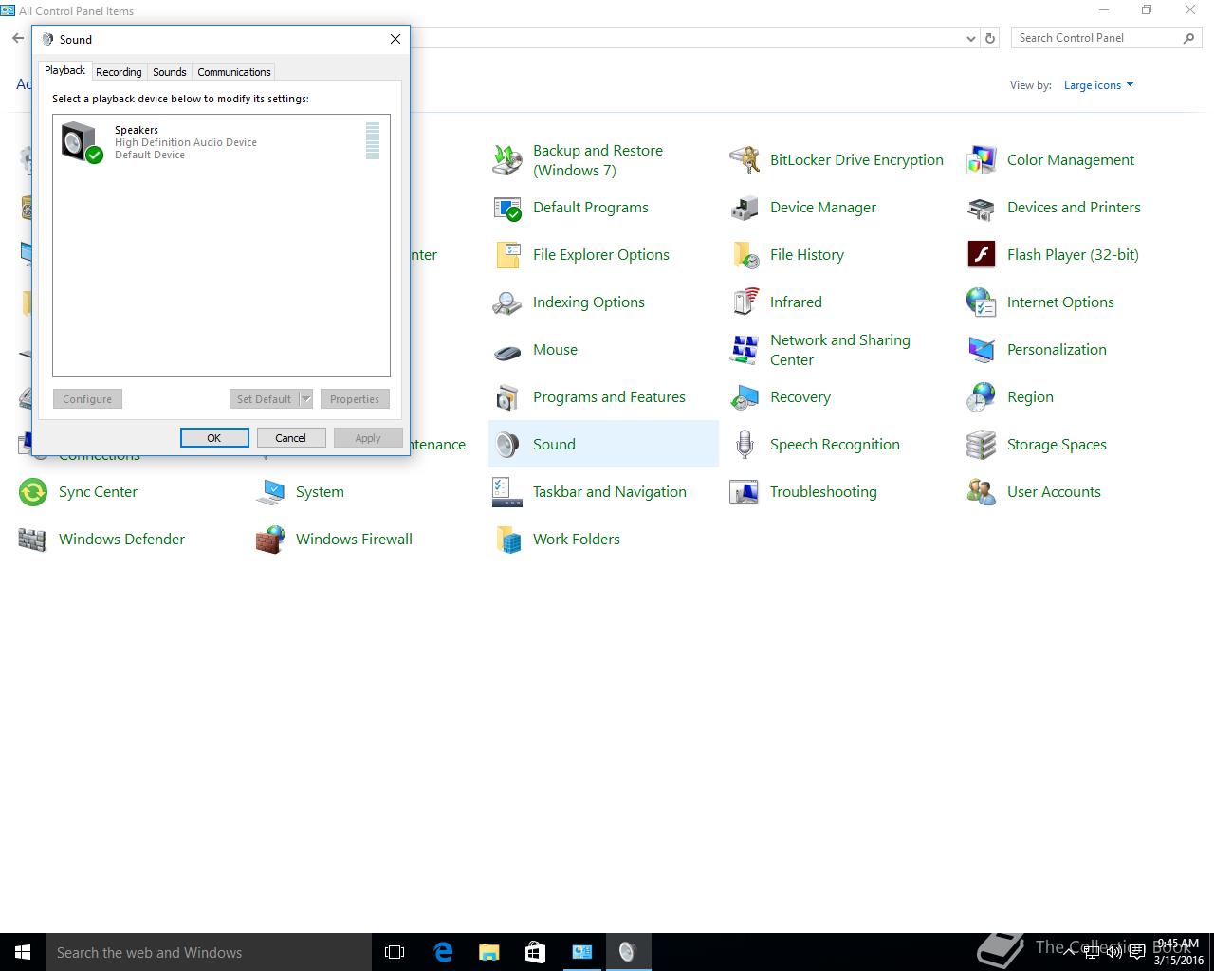1214x971 pixels.
Task: Click the Internet Options icon
Action: click(x=982, y=302)
